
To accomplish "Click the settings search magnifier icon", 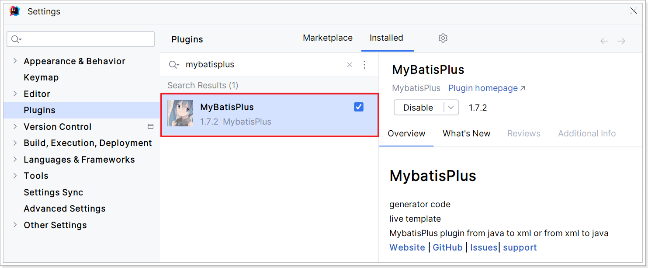I will [16, 39].
